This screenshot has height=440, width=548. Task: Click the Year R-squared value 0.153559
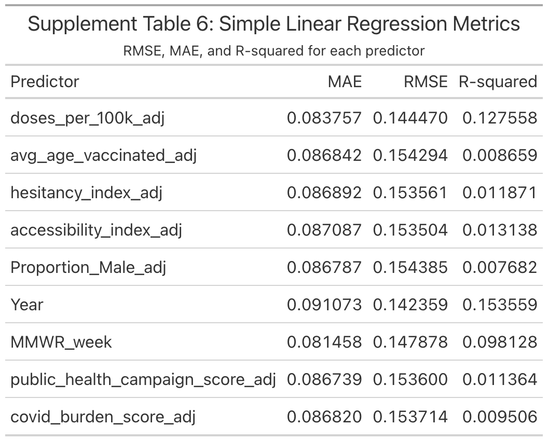pyautogui.click(x=500, y=305)
